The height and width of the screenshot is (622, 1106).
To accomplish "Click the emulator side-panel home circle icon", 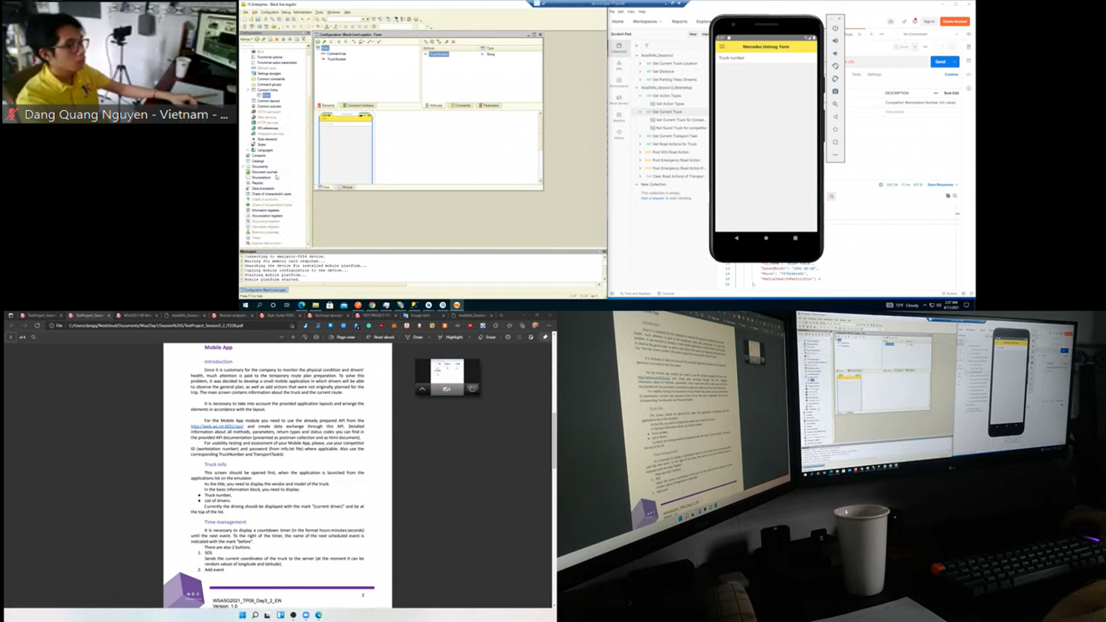I will pyautogui.click(x=835, y=130).
